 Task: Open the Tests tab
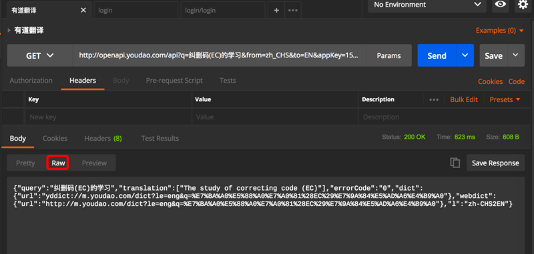pyautogui.click(x=228, y=81)
